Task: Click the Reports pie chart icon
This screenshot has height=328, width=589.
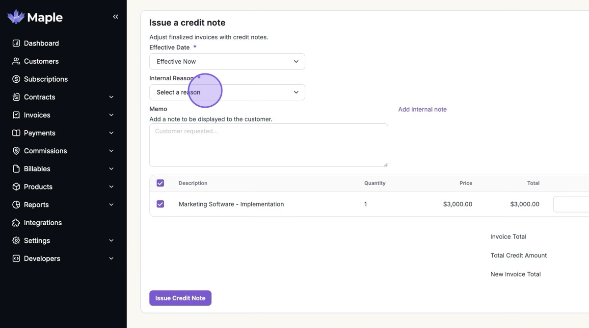Action: (16, 205)
